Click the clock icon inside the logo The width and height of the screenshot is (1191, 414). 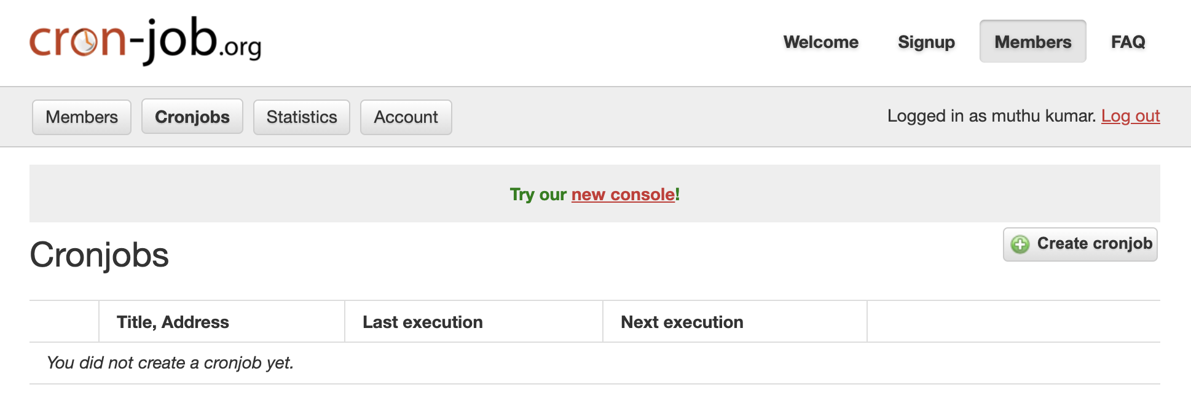click(x=84, y=42)
